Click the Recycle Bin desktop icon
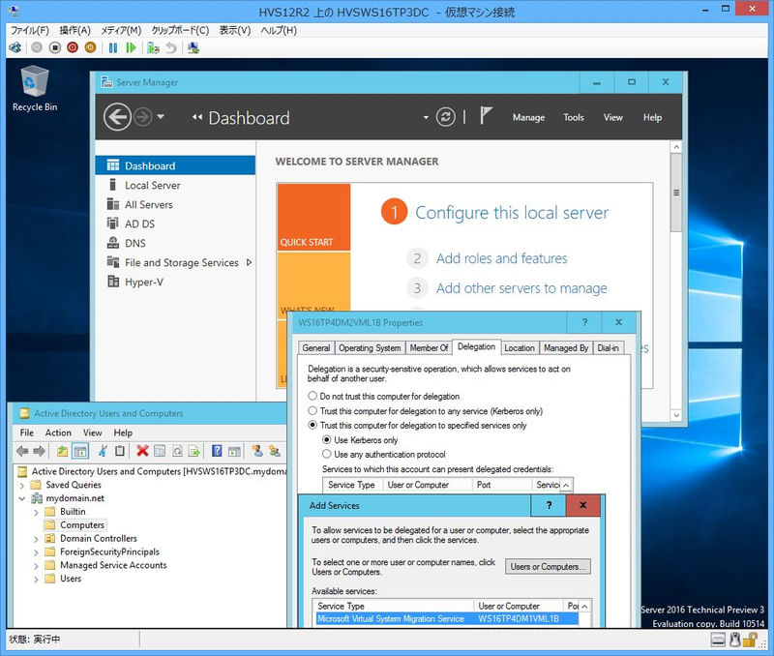 pos(35,89)
